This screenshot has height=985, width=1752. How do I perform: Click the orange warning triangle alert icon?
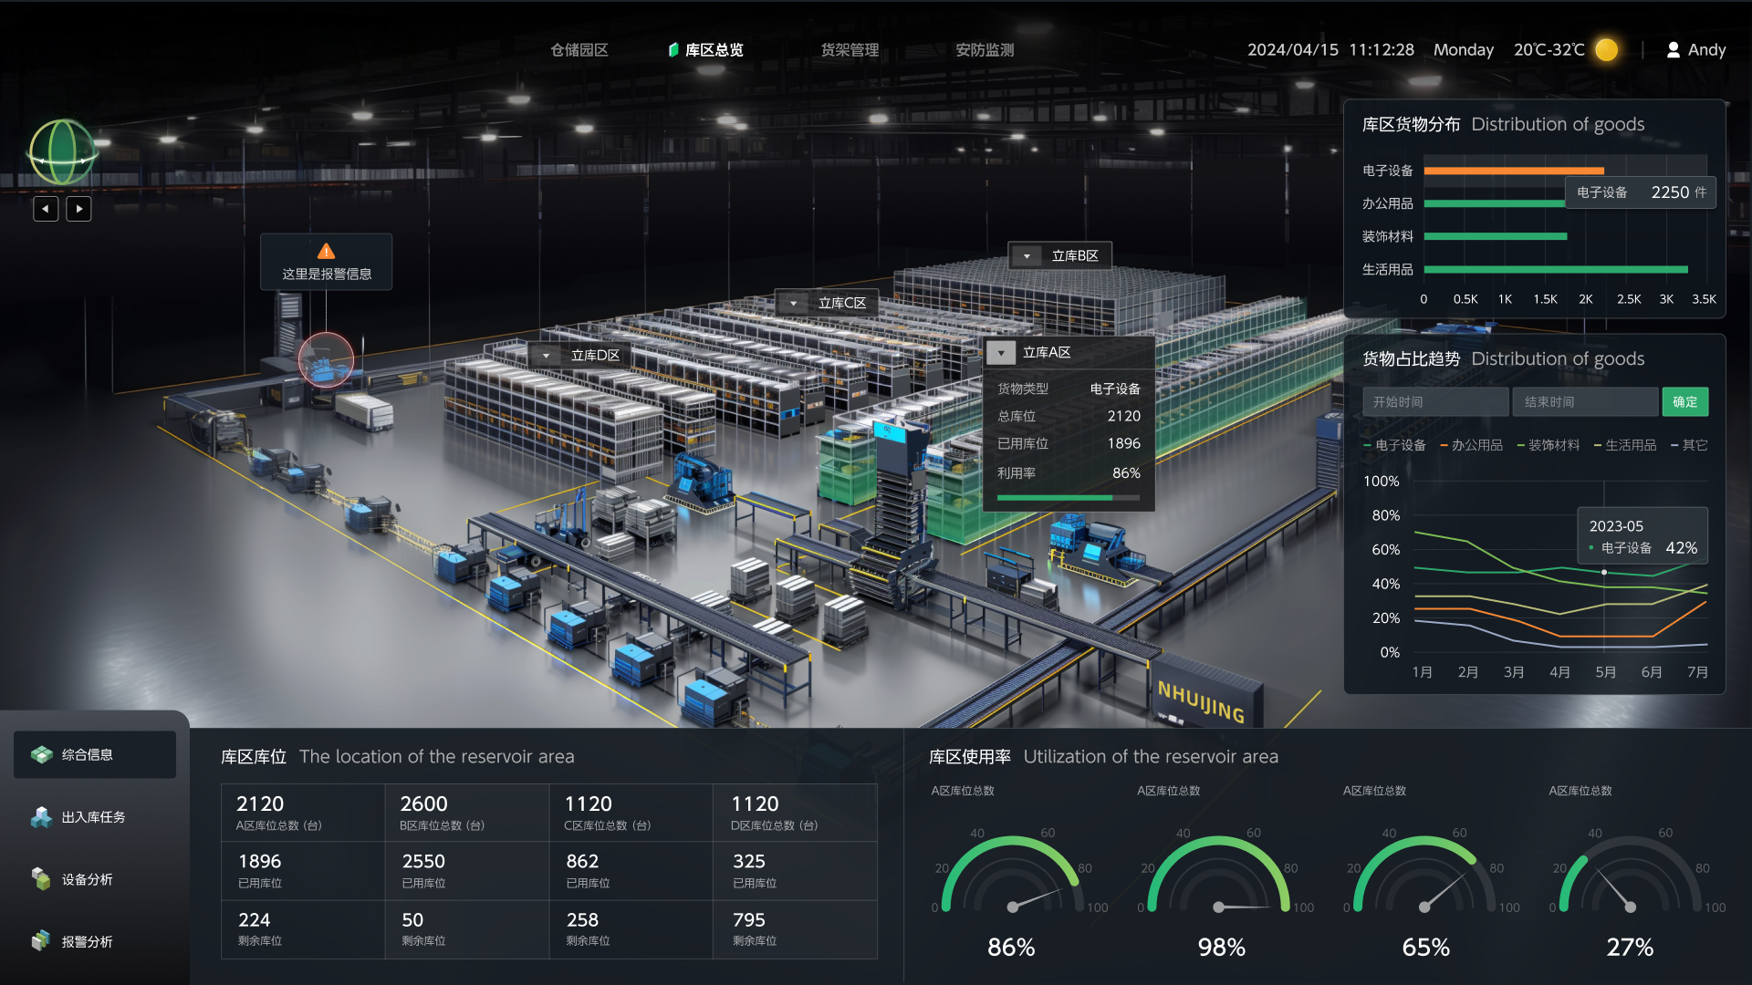point(326,252)
